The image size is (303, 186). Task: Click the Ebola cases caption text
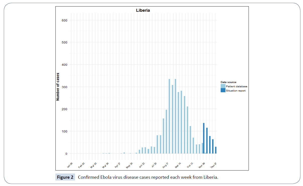(148, 177)
